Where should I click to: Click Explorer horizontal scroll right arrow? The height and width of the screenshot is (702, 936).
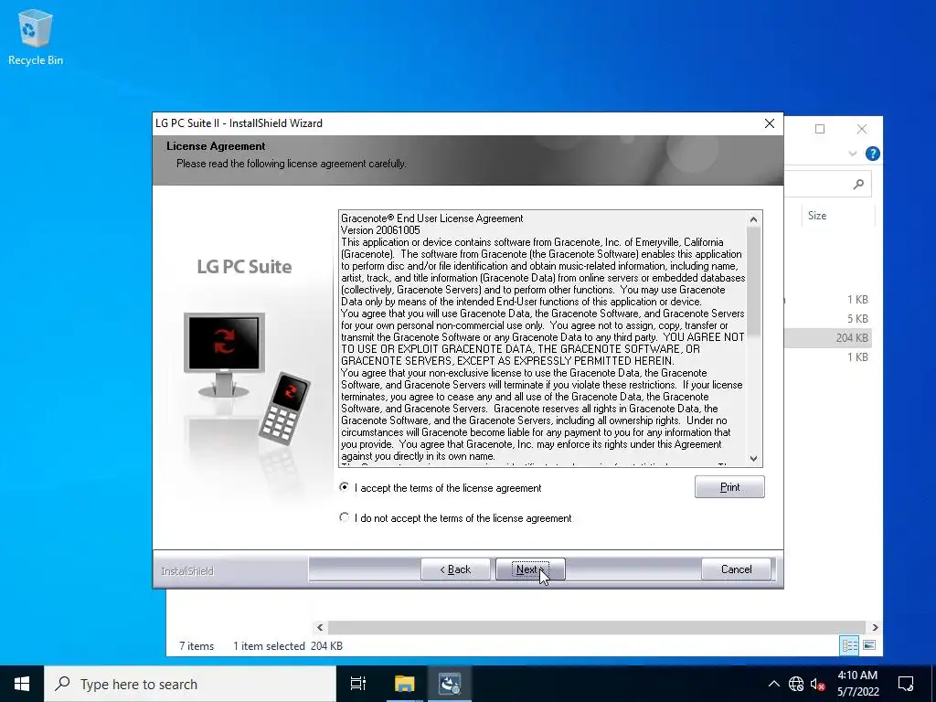875,627
